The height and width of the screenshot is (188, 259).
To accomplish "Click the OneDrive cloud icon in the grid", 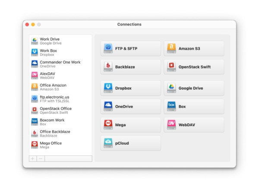I will click(x=108, y=106).
